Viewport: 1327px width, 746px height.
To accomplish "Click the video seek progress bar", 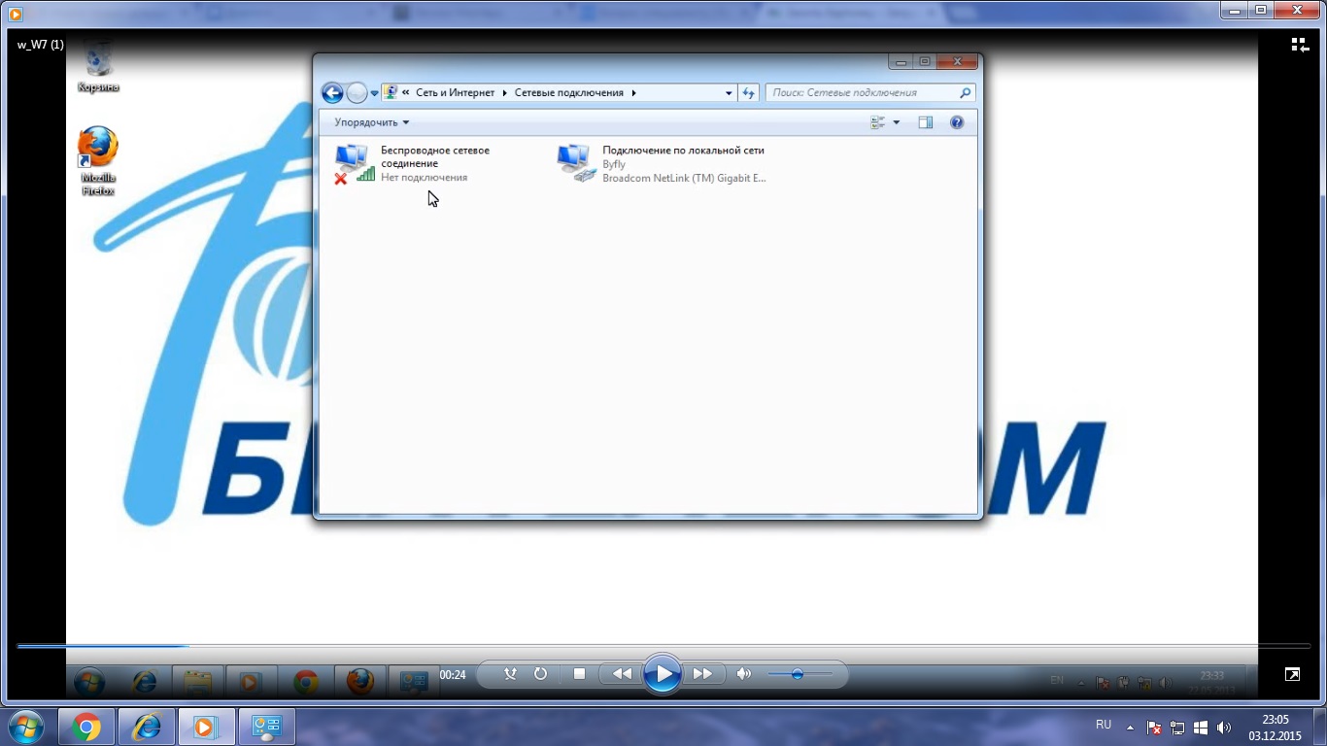I will 663,645.
